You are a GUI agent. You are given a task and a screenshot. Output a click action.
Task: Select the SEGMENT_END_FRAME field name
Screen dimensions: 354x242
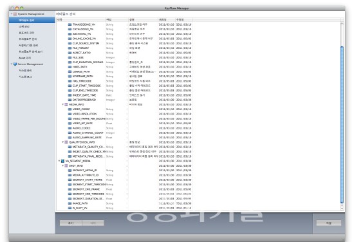[x=86, y=189]
